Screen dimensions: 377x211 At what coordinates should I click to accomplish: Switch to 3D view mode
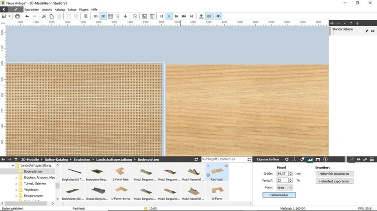point(95,16)
